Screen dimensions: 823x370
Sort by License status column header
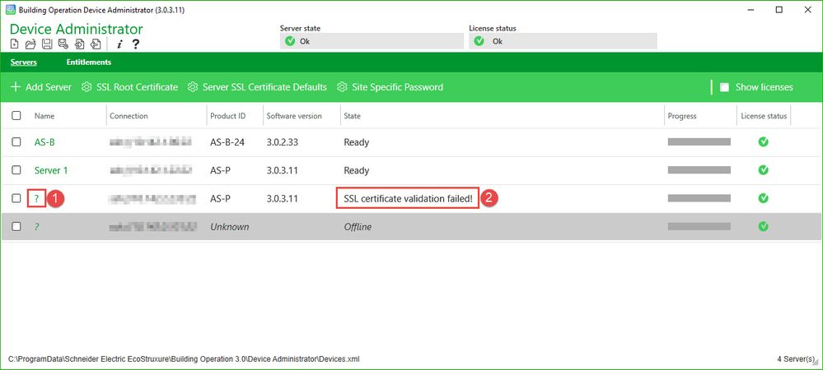coord(764,116)
